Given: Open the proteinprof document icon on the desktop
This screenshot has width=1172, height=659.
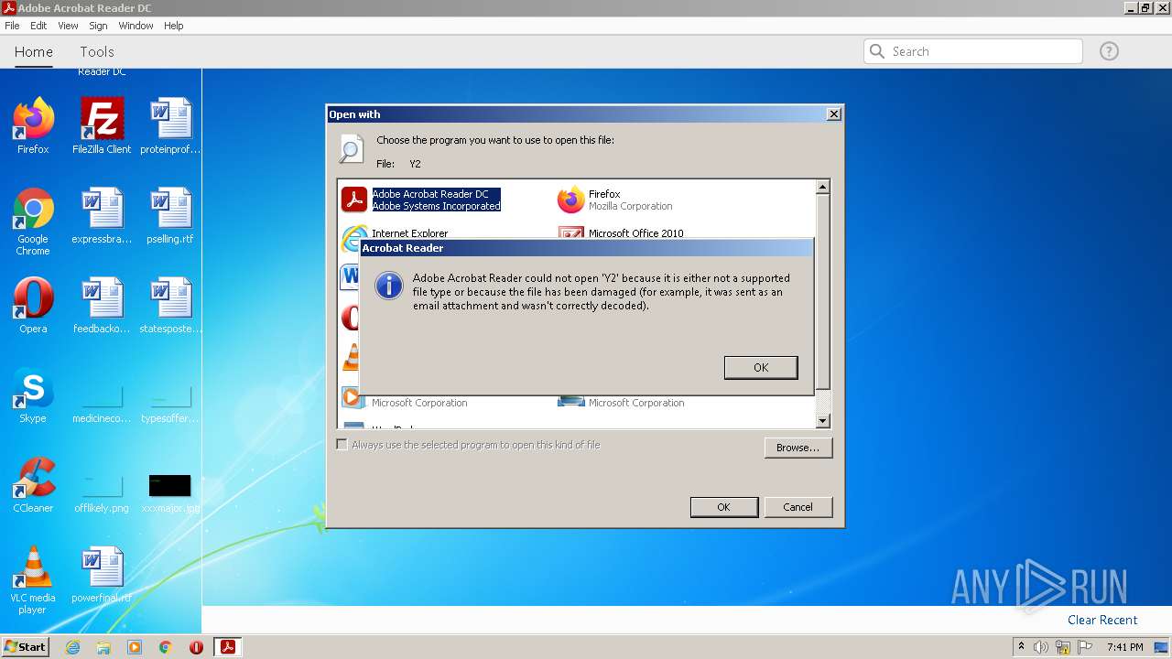Looking at the screenshot, I should [x=170, y=125].
